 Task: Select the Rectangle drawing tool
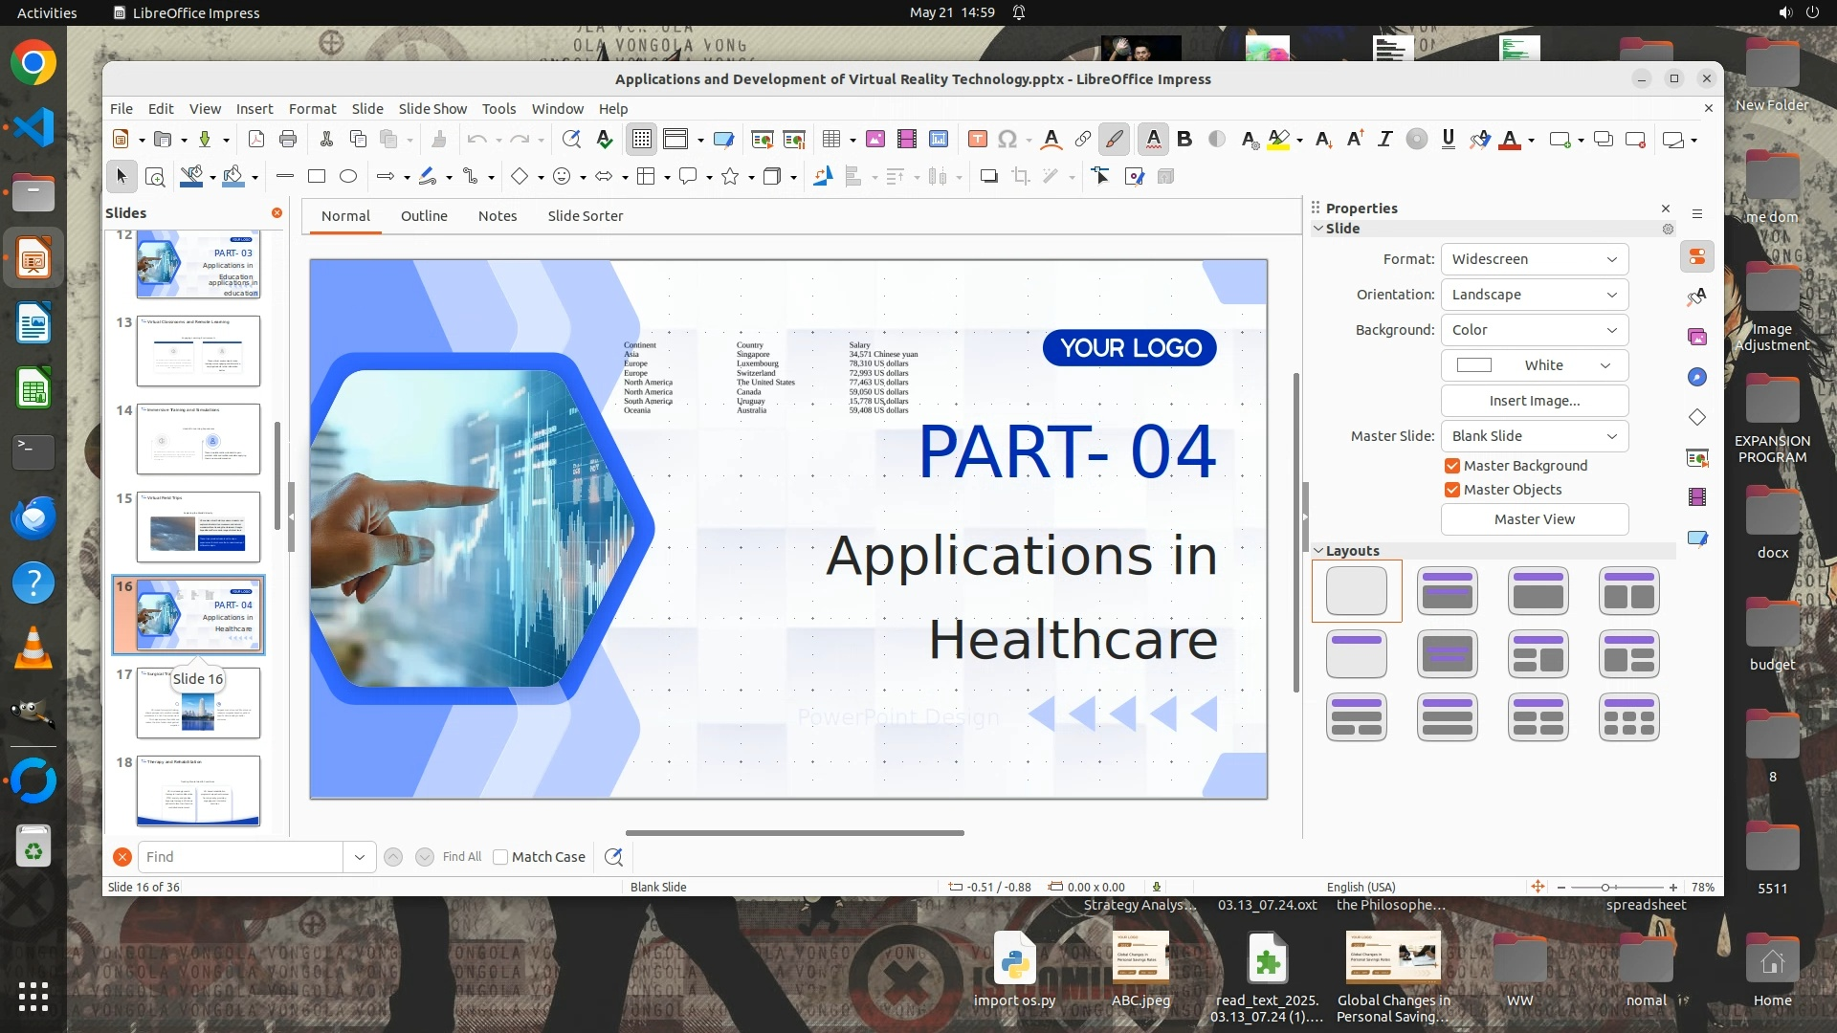317,177
